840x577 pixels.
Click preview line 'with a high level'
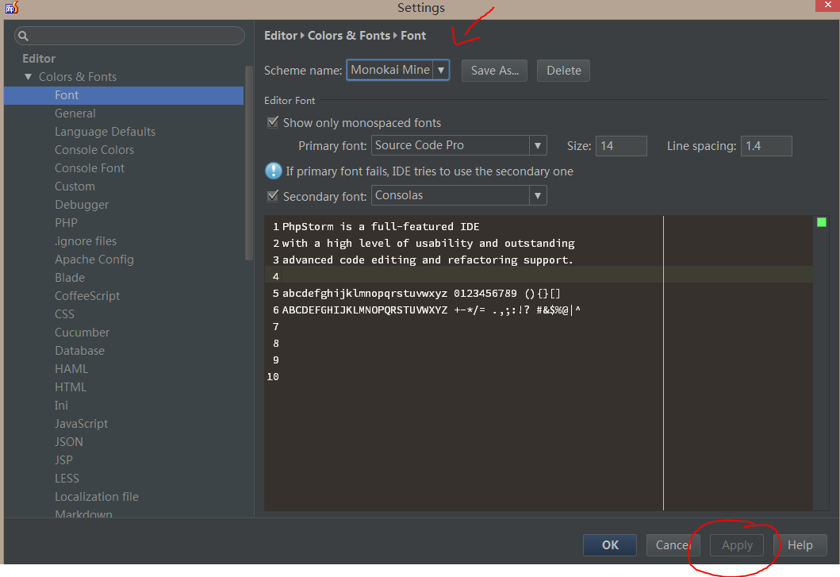coord(428,244)
